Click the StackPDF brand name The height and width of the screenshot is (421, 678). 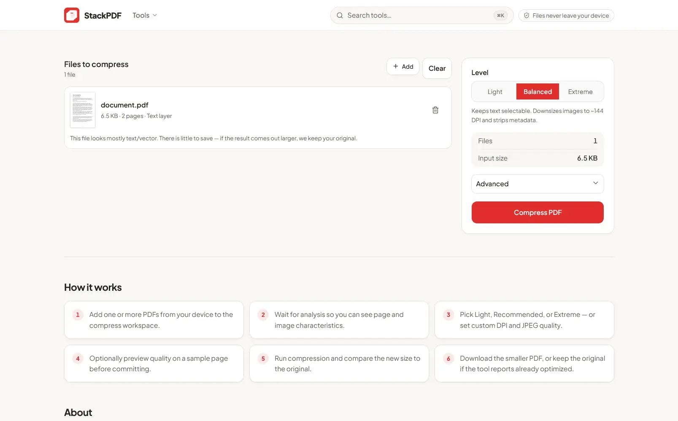tap(103, 16)
